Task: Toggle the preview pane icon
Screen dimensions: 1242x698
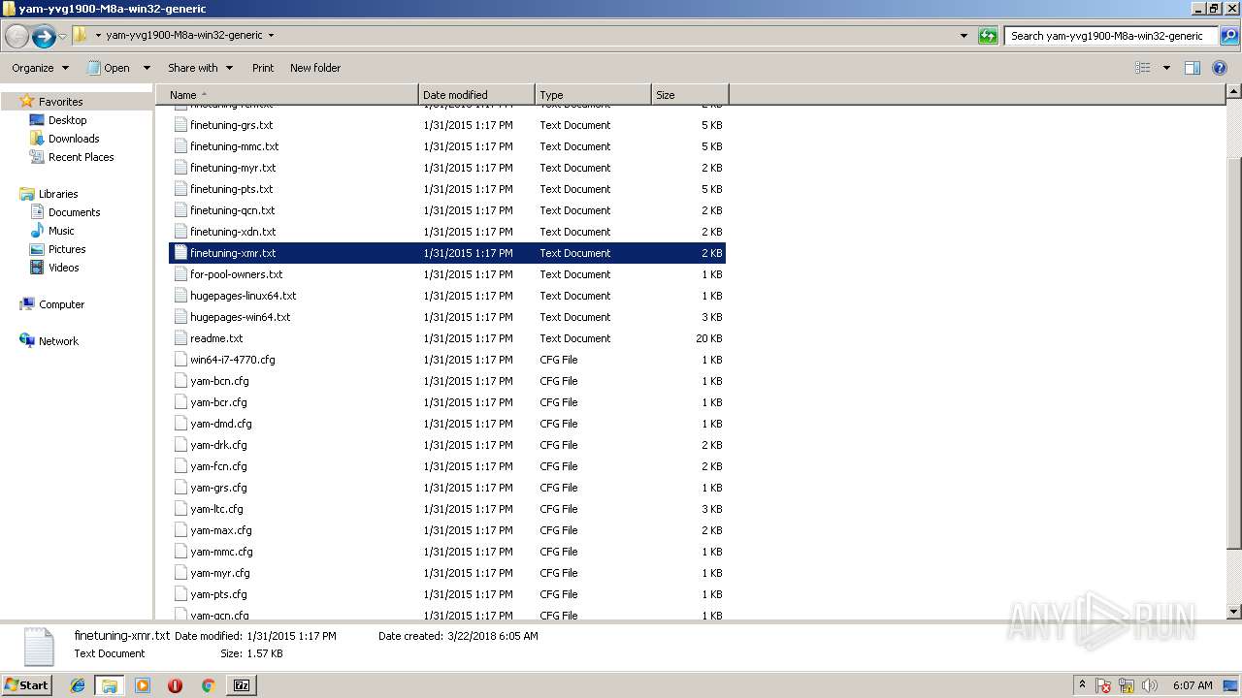Action: 1193,68
